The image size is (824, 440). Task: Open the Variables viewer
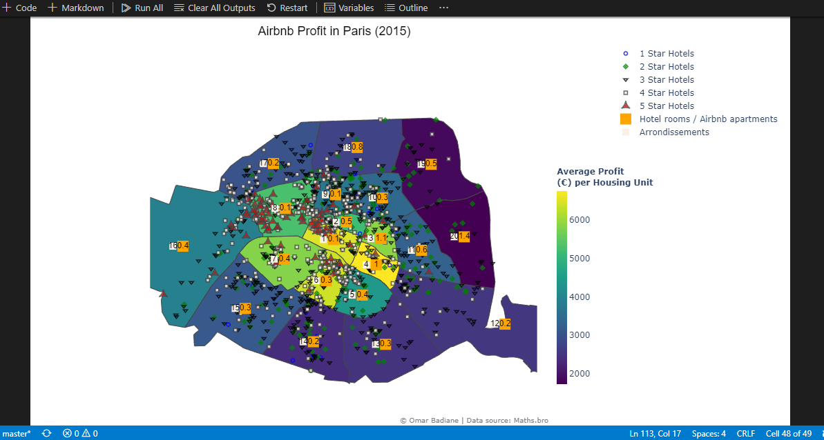pos(349,8)
